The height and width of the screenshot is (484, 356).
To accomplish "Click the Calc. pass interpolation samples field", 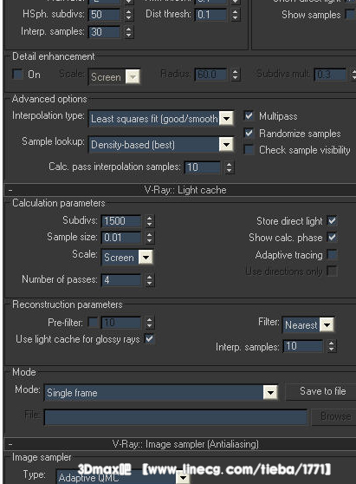I will pos(202,167).
